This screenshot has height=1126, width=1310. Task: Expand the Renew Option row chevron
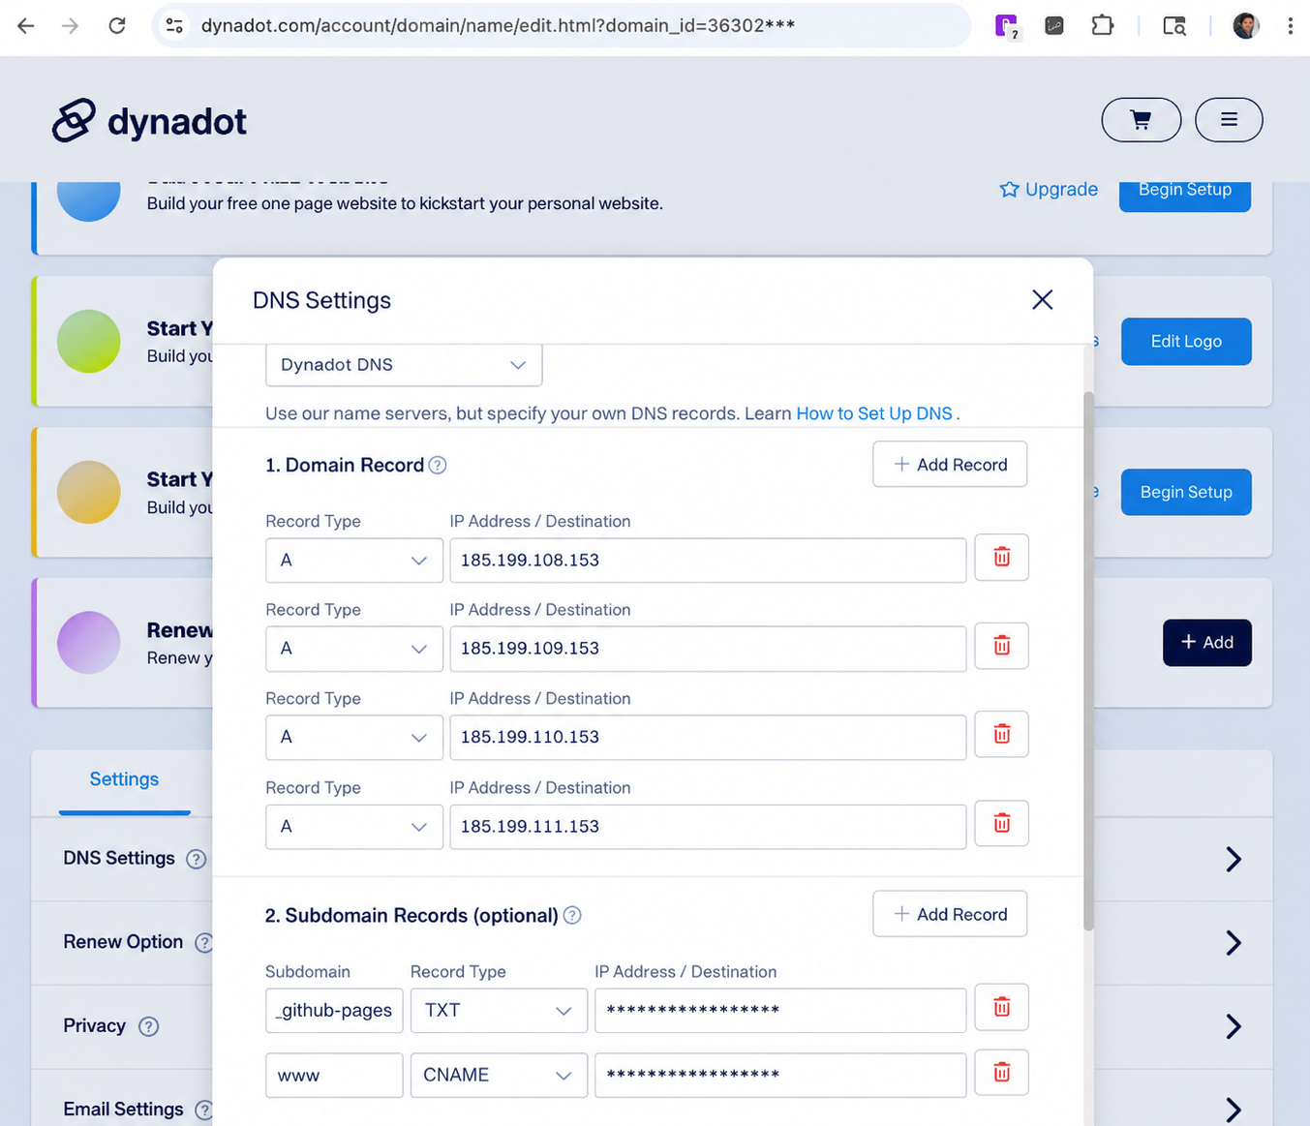[x=1233, y=943]
